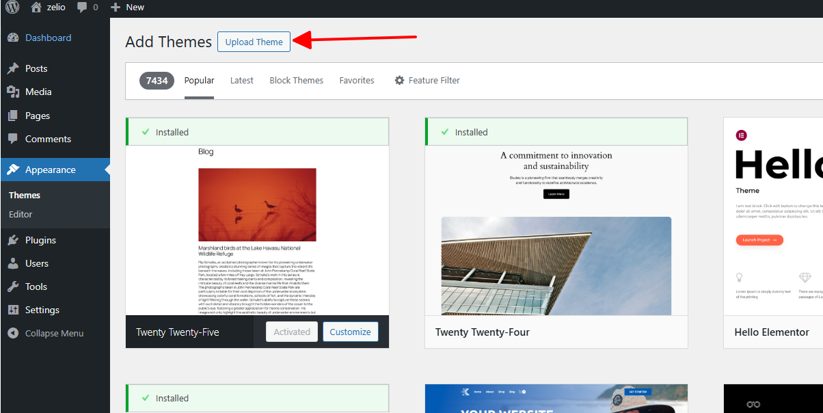Image resolution: width=823 pixels, height=413 pixels.
Task: Click the Tools wrench icon
Action: pyautogui.click(x=13, y=287)
